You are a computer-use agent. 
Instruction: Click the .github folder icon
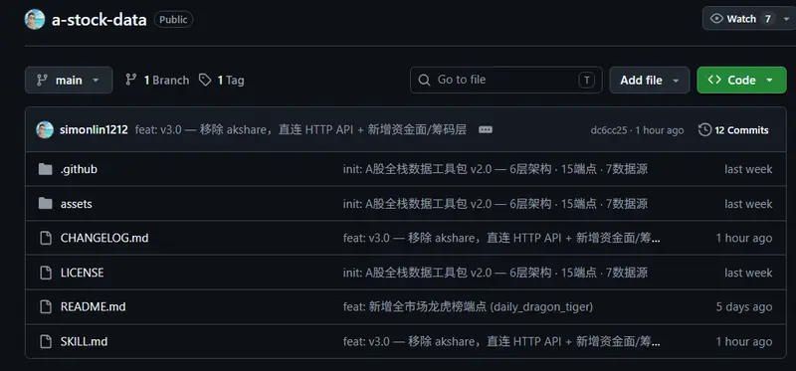[x=45, y=169]
